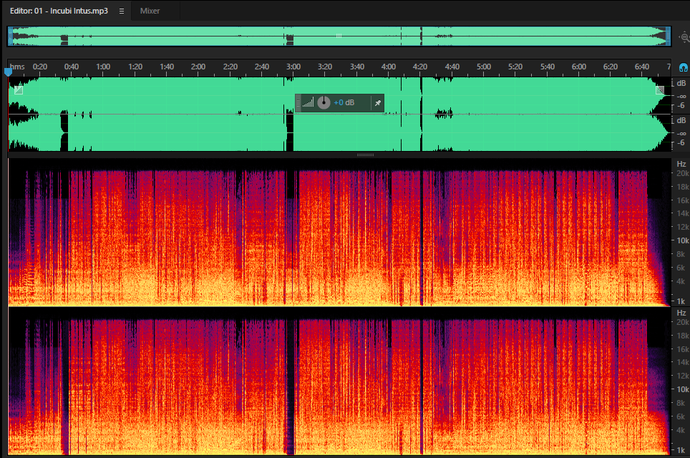The width and height of the screenshot is (690, 458).
Task: Click the waveform/spectral divider grip
Action: click(x=365, y=155)
